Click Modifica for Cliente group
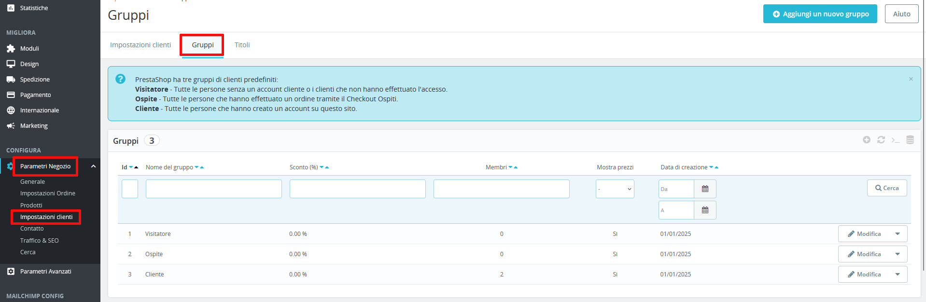The height and width of the screenshot is (302, 926). point(864,275)
